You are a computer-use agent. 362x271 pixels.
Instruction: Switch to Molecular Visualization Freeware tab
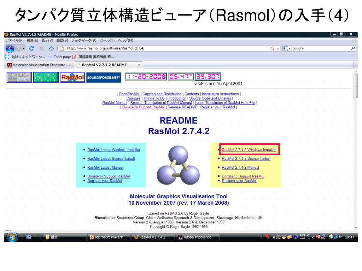coord(39,65)
